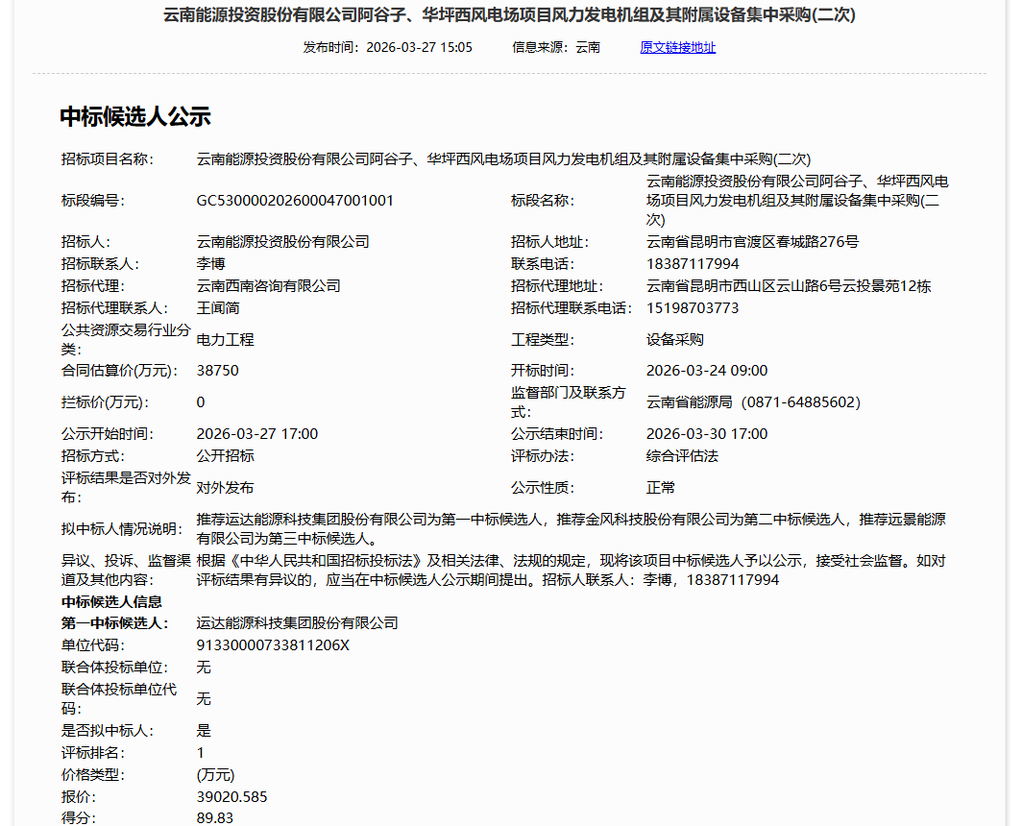Select agency phone 15198703773
The height and width of the screenshot is (826, 1022).
(x=693, y=308)
